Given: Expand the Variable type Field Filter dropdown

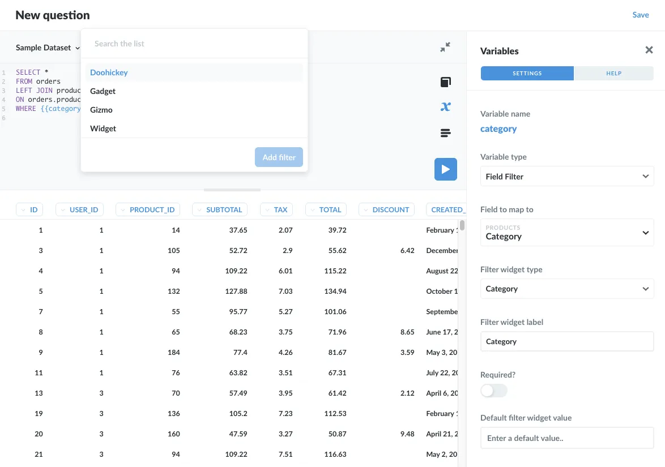Looking at the screenshot, I should pyautogui.click(x=567, y=176).
